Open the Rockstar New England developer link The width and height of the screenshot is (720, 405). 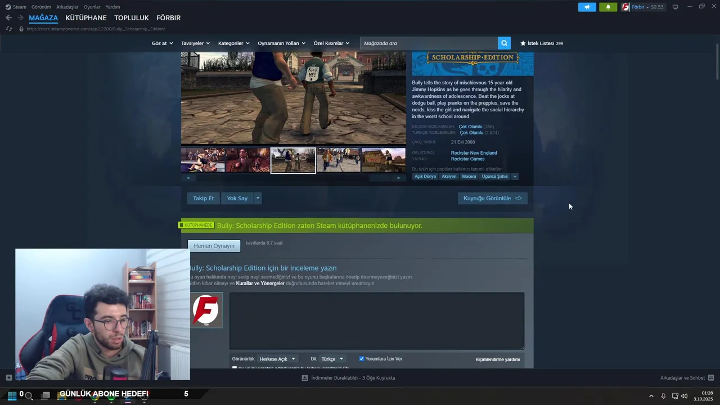[x=474, y=153]
